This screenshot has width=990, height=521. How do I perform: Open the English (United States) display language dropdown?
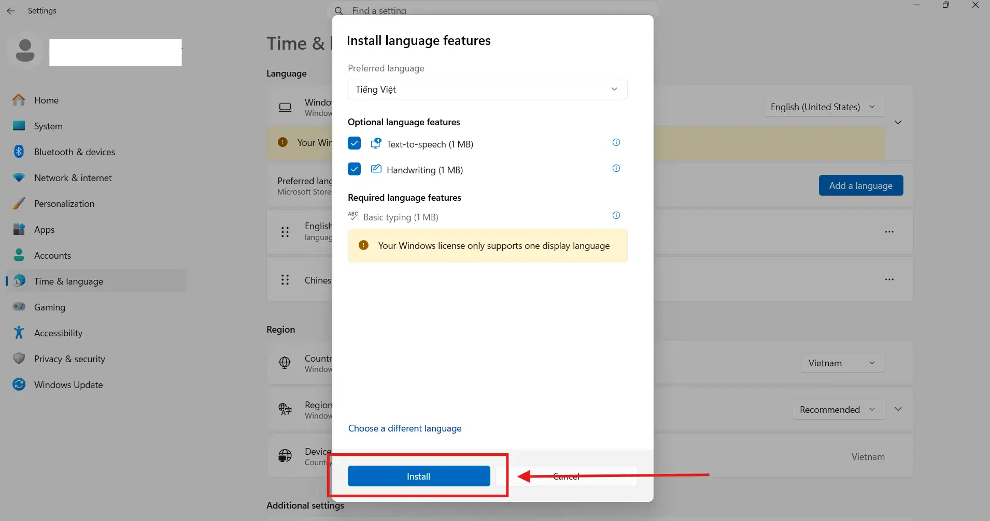pyautogui.click(x=824, y=107)
